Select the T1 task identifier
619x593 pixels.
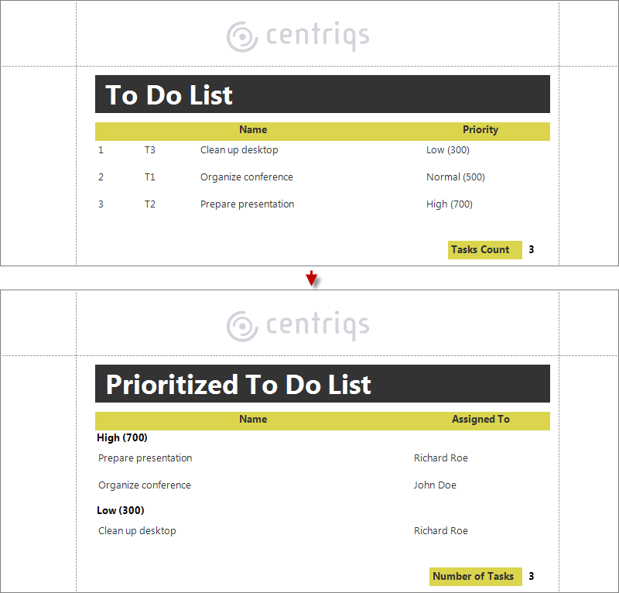tap(150, 177)
